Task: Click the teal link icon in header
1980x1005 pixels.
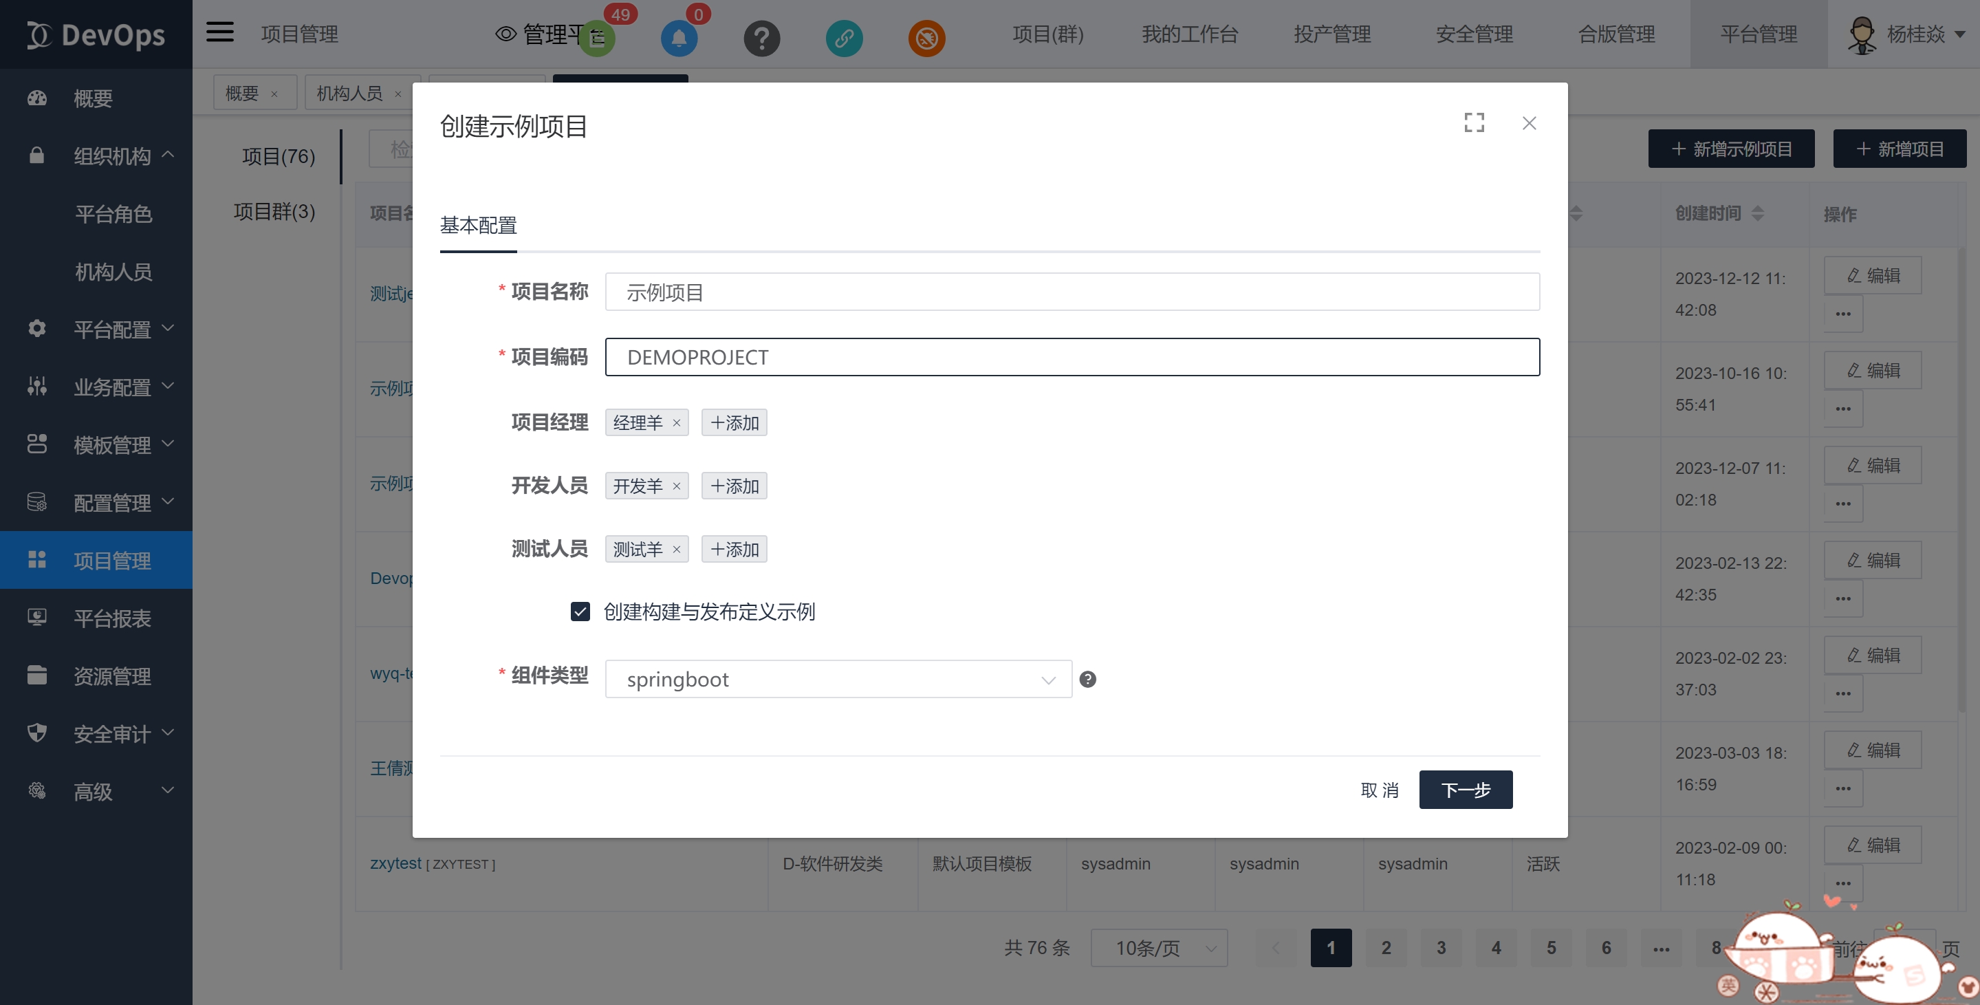Action: click(x=844, y=39)
